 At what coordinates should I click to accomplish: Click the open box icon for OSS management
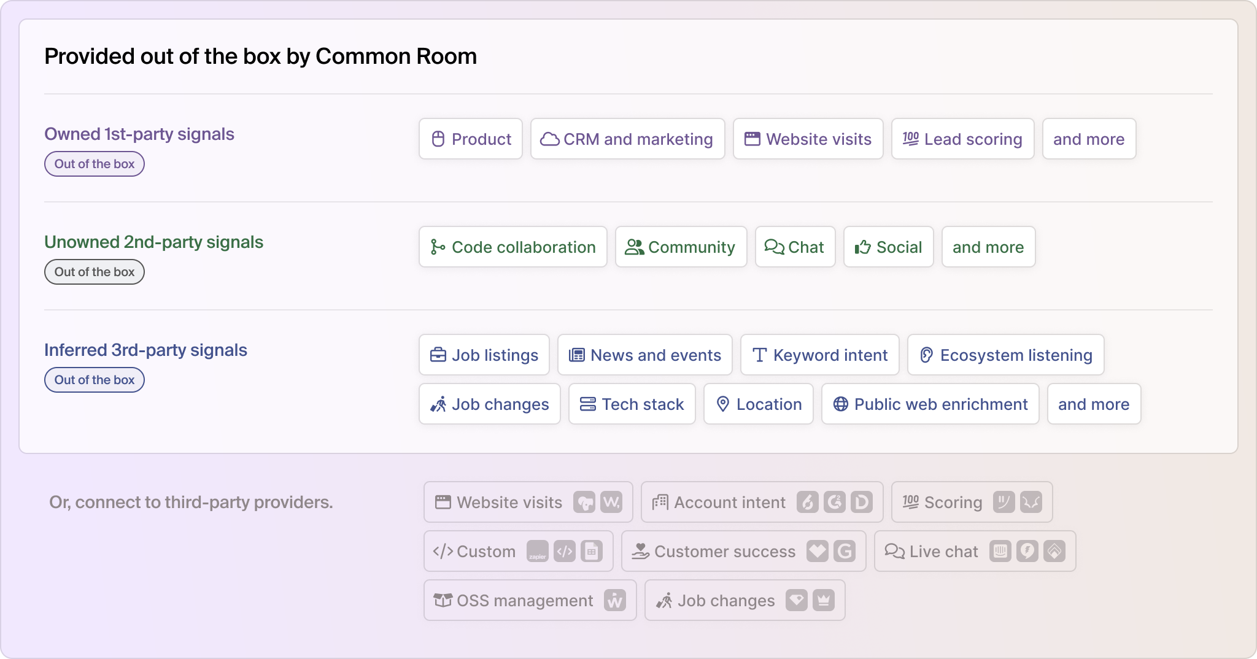click(443, 601)
